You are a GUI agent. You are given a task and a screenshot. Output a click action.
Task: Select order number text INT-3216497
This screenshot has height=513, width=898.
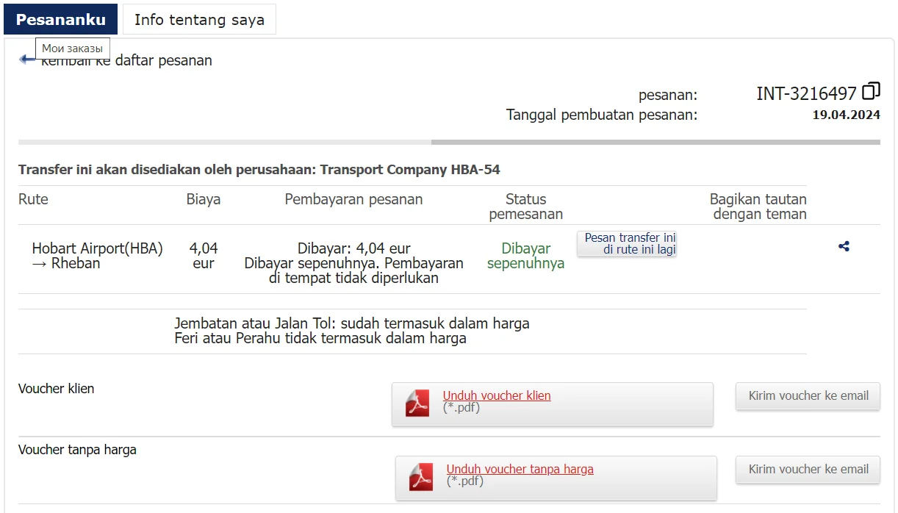806,93
